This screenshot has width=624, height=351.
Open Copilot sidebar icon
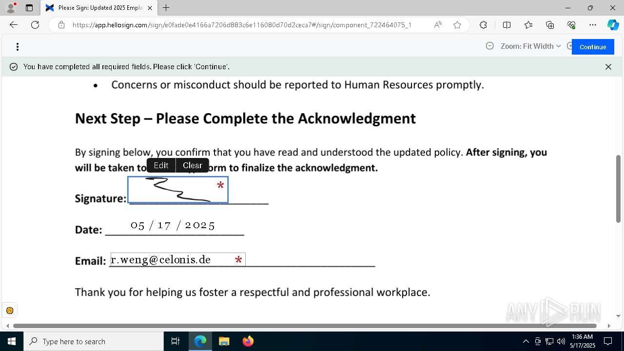pos(613,25)
